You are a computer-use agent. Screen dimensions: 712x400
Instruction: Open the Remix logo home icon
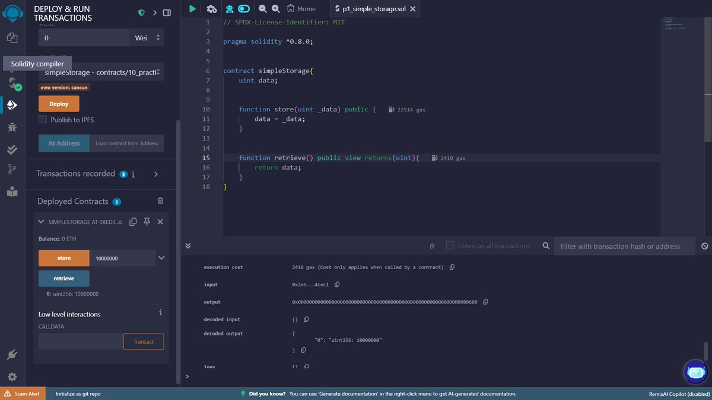(x=12, y=12)
